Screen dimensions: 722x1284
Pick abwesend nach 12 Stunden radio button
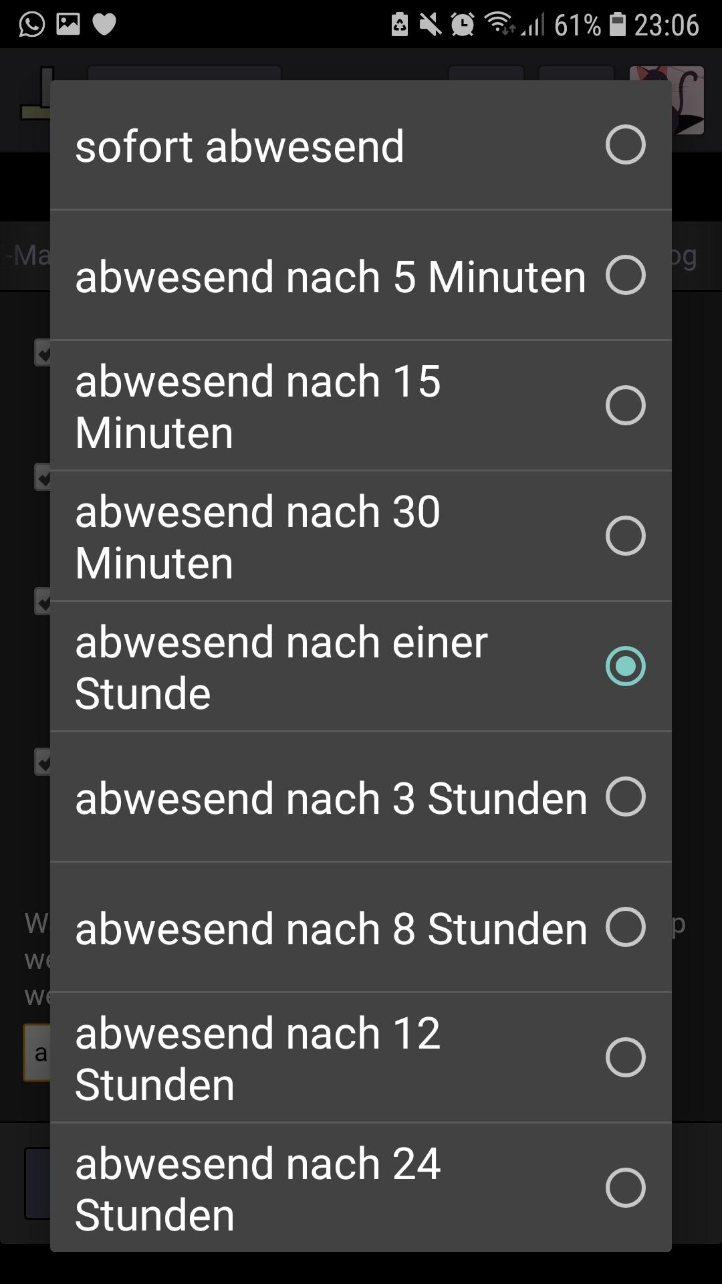point(625,1057)
